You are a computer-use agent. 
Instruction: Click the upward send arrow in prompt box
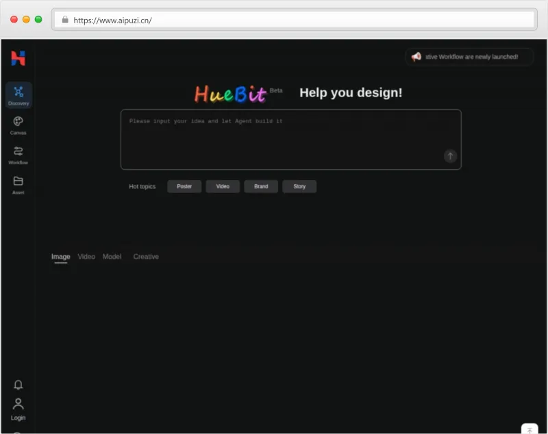coord(450,156)
